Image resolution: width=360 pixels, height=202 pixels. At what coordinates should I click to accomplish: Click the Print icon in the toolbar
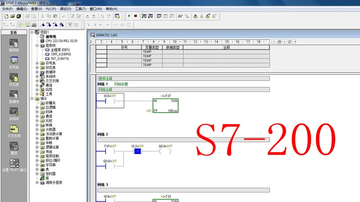27,16
